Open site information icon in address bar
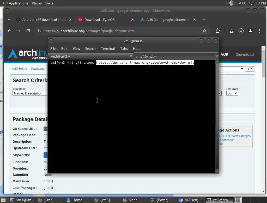 tap(39, 31)
